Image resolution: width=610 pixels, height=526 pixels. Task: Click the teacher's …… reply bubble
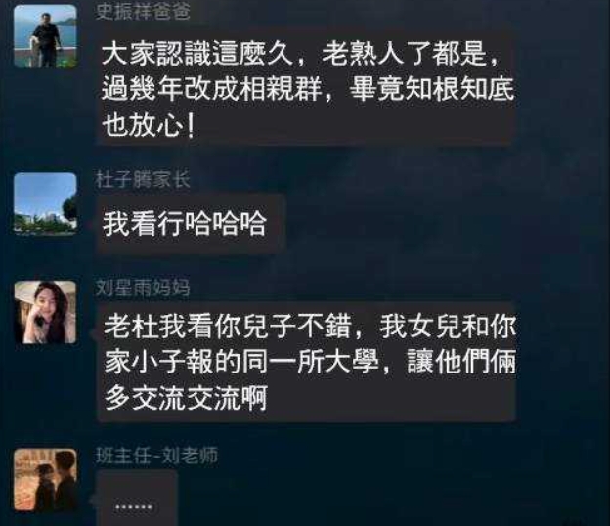click(x=137, y=498)
